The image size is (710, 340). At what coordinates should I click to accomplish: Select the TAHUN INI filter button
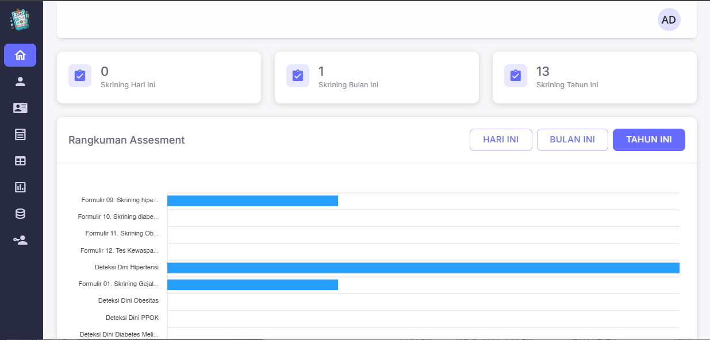click(648, 140)
